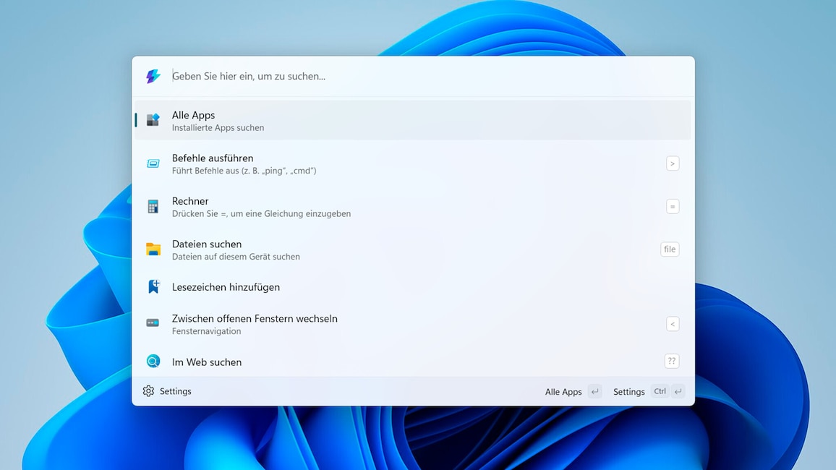836x470 pixels.
Task: Click the Dateien suchen folder icon
Action: 153,249
